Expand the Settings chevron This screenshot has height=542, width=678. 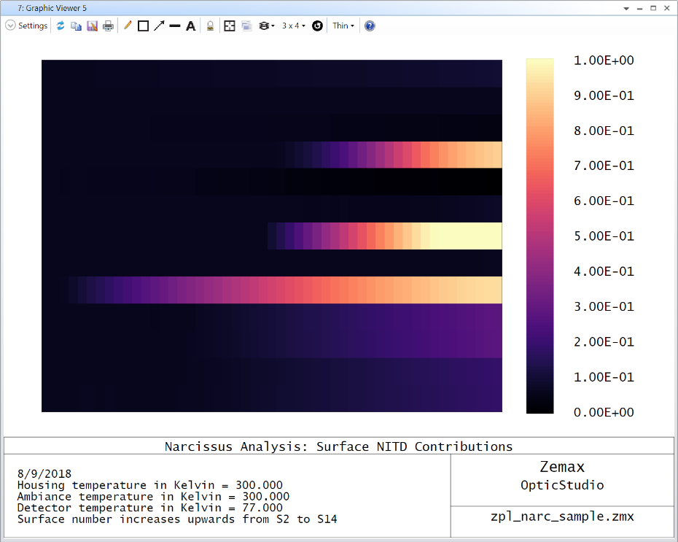point(10,26)
